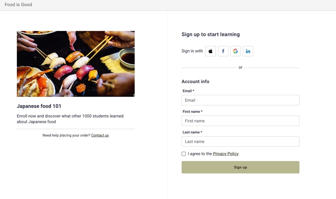Select the Last name text box

click(x=240, y=141)
